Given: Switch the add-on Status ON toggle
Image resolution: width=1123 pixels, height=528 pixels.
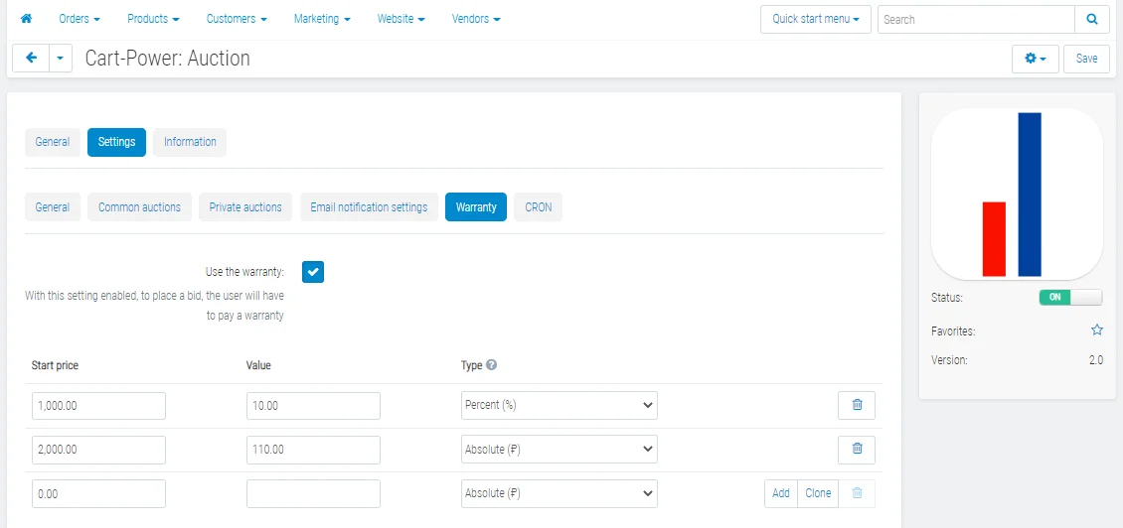Looking at the screenshot, I should point(1070,298).
